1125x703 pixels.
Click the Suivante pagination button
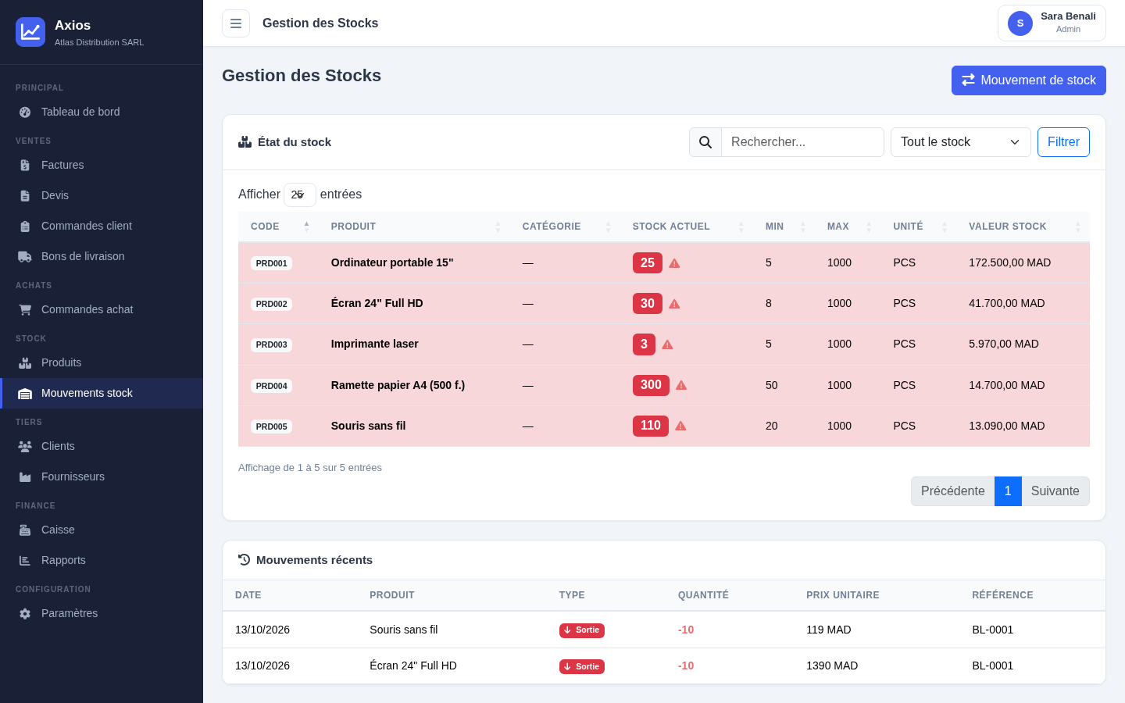point(1055,491)
